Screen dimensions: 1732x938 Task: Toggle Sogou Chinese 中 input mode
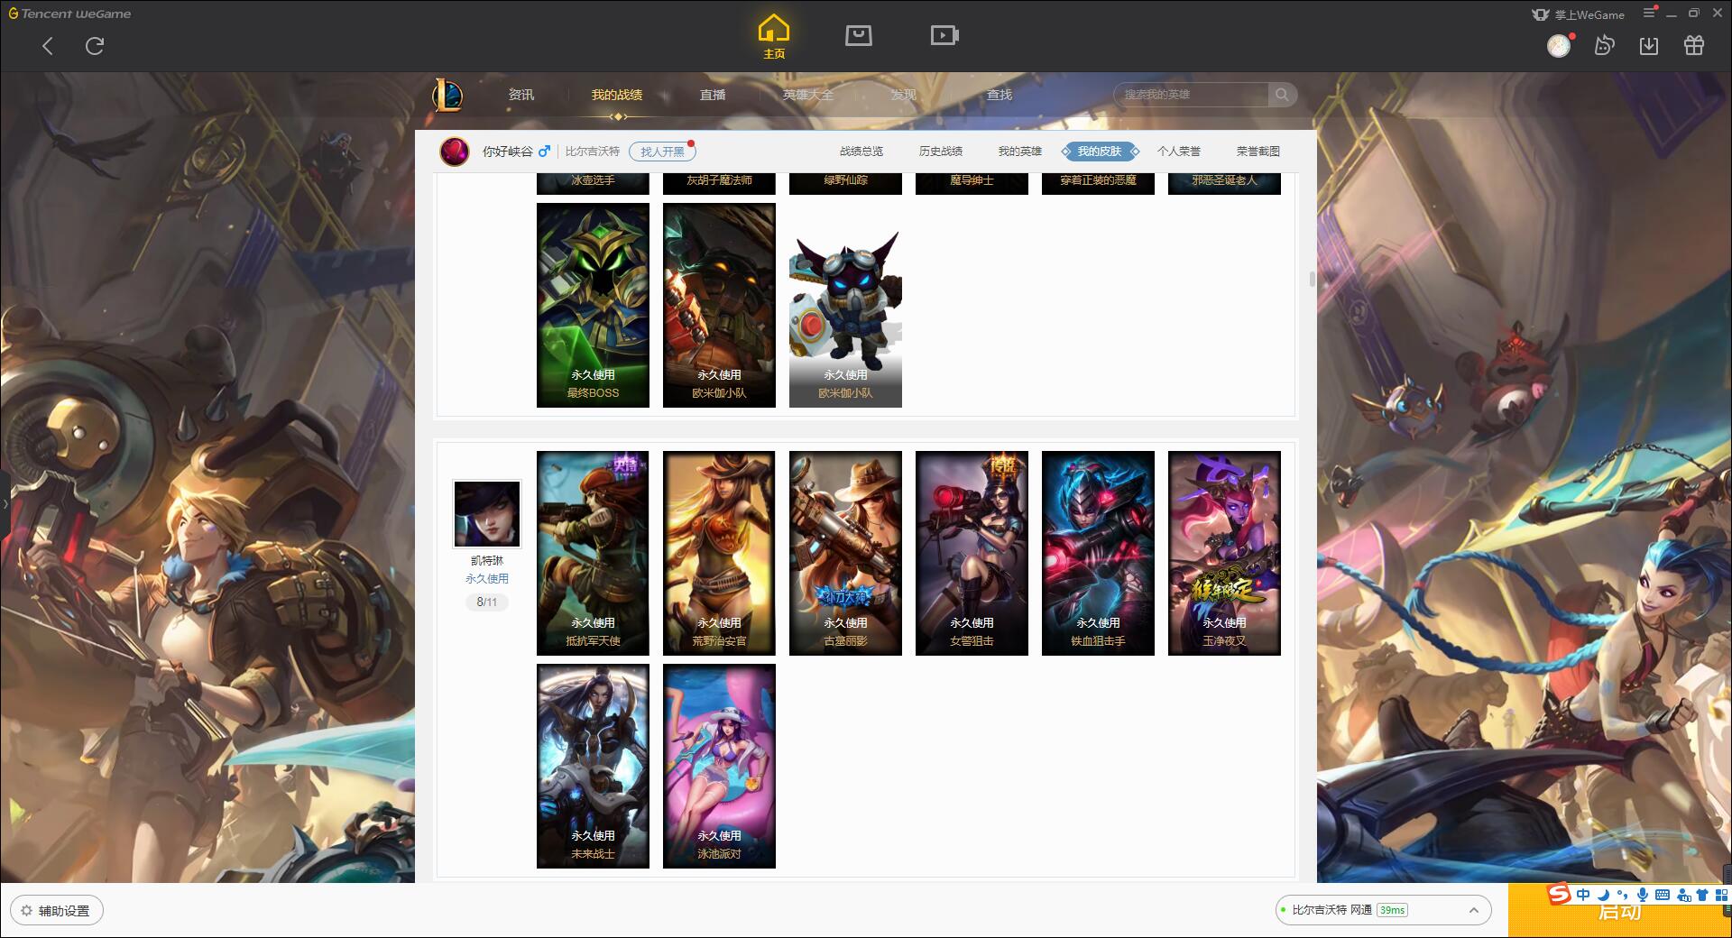click(1583, 895)
